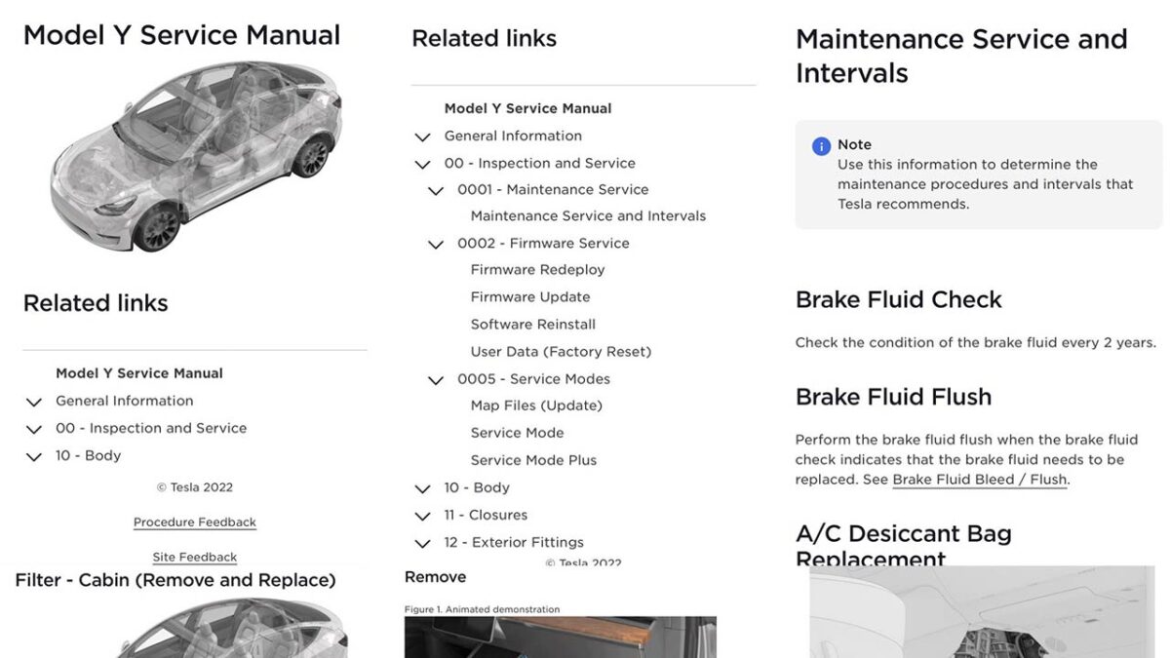Open the "Firmware Update" topic
This screenshot has width=1170, height=658.
pyautogui.click(x=531, y=296)
